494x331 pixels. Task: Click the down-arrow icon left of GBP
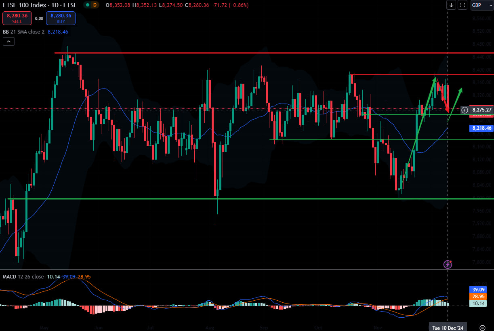(451, 5)
